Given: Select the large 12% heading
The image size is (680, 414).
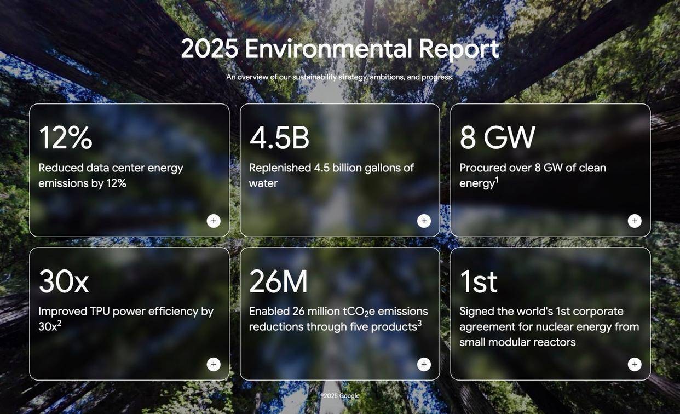Looking at the screenshot, I should point(65,137).
